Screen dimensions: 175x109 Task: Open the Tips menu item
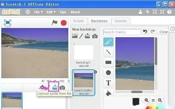pyautogui.click(x=63, y=12)
